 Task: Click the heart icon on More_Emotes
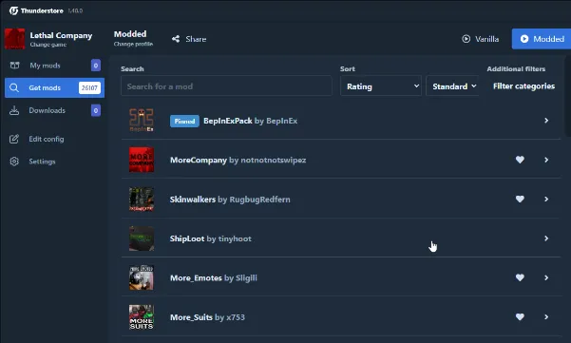pyautogui.click(x=520, y=277)
